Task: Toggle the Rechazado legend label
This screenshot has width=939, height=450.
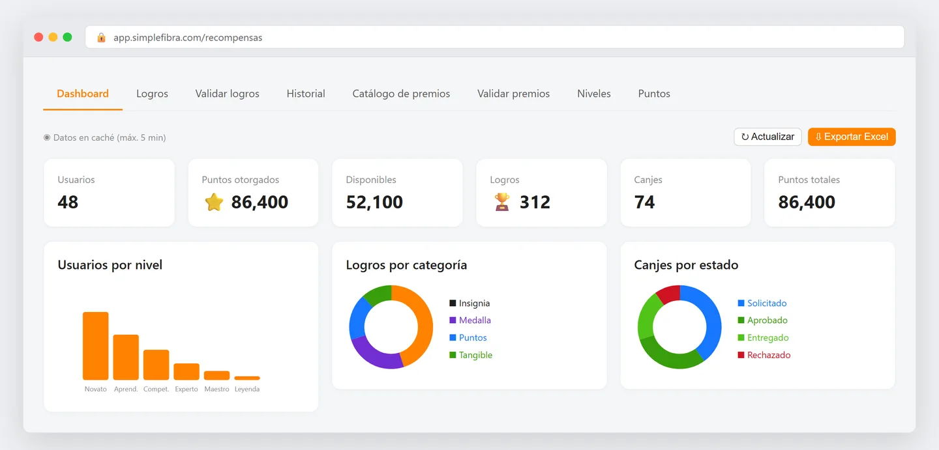Action: (x=769, y=355)
